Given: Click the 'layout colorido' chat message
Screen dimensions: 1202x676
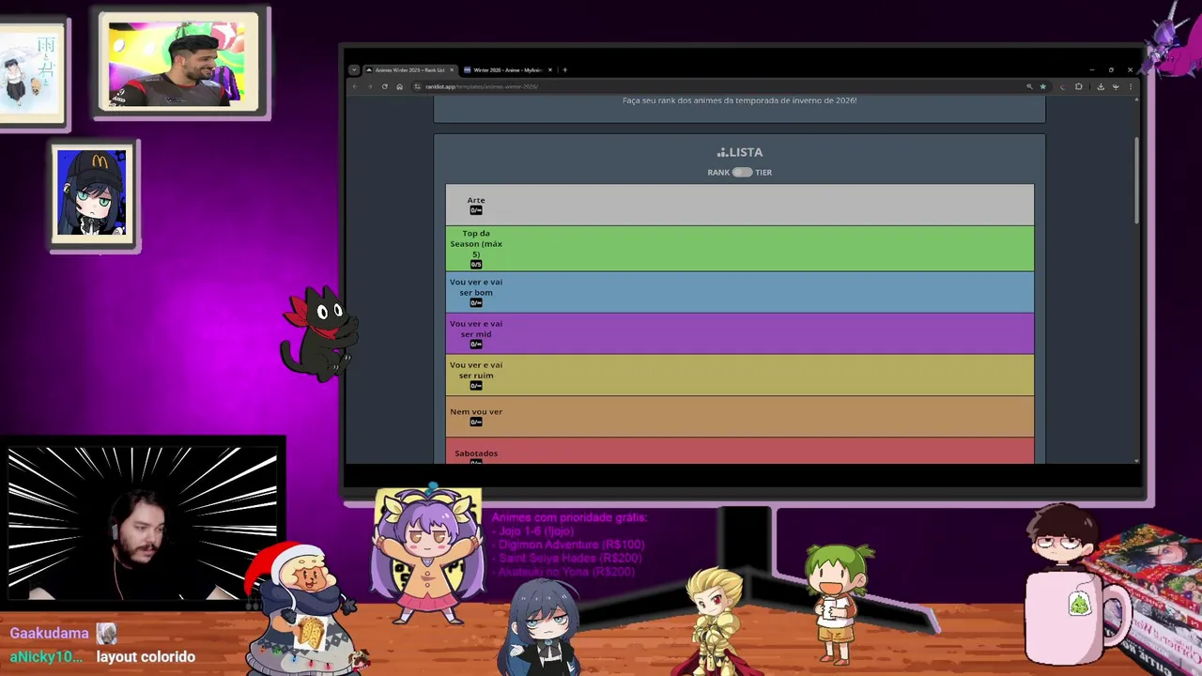Looking at the screenshot, I should click(146, 657).
